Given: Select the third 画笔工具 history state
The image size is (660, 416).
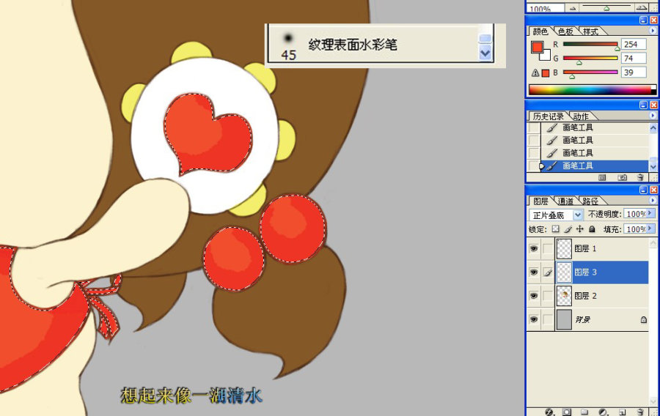Looking at the screenshot, I should tap(594, 152).
